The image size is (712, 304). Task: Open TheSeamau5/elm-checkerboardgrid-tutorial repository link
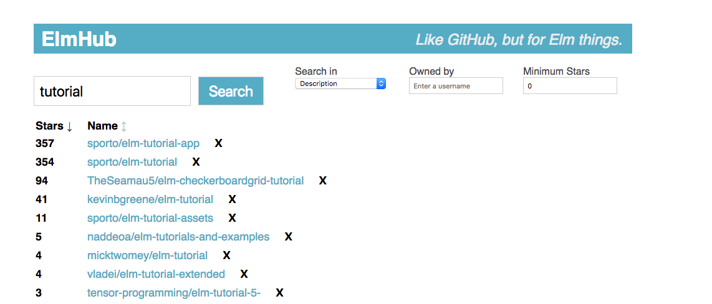point(195,181)
